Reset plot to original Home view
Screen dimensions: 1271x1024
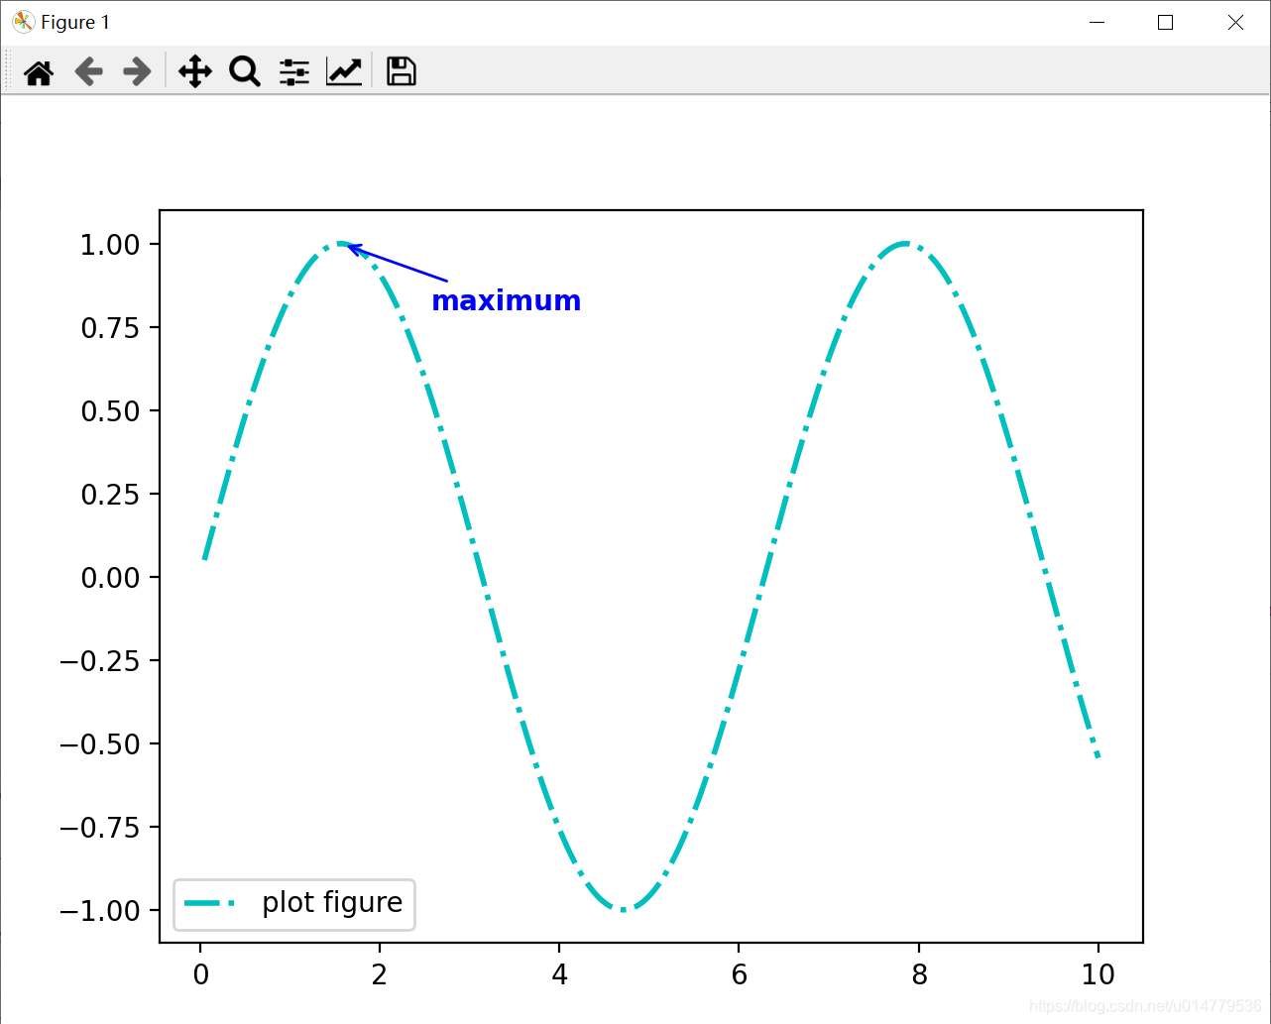pos(39,71)
